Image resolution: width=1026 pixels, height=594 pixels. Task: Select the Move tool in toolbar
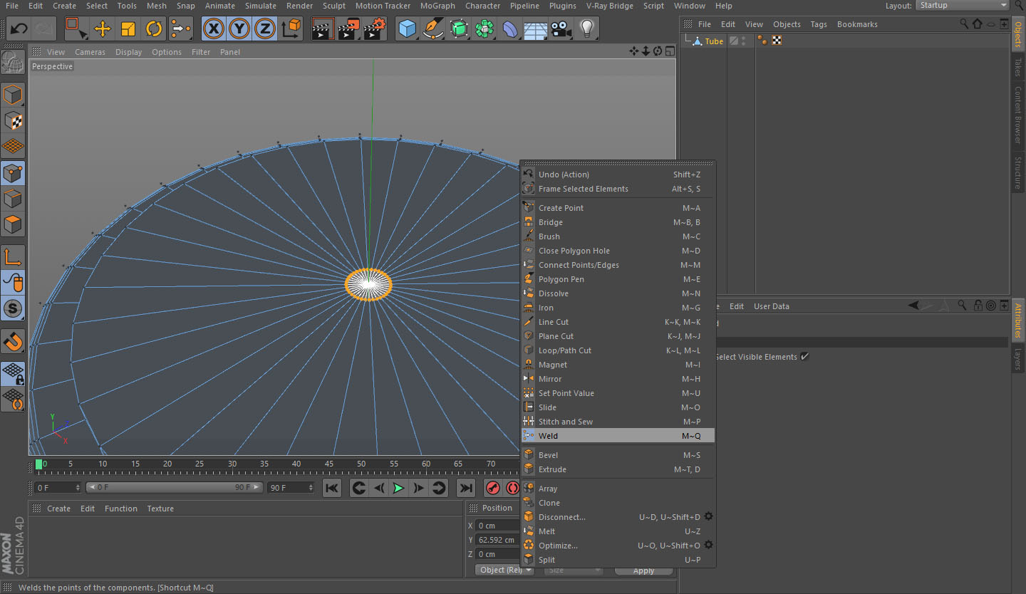coord(102,29)
